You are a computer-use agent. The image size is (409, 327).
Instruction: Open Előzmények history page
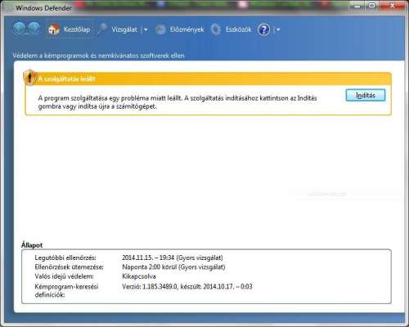click(187, 29)
